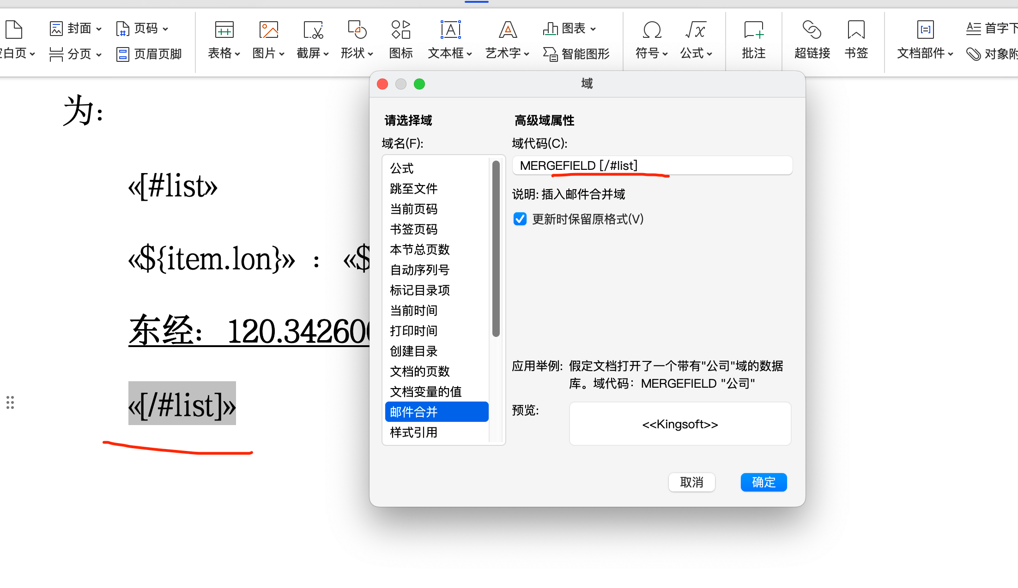The width and height of the screenshot is (1018, 588).
Task: Select 创建目录 in field list
Action: [413, 351]
